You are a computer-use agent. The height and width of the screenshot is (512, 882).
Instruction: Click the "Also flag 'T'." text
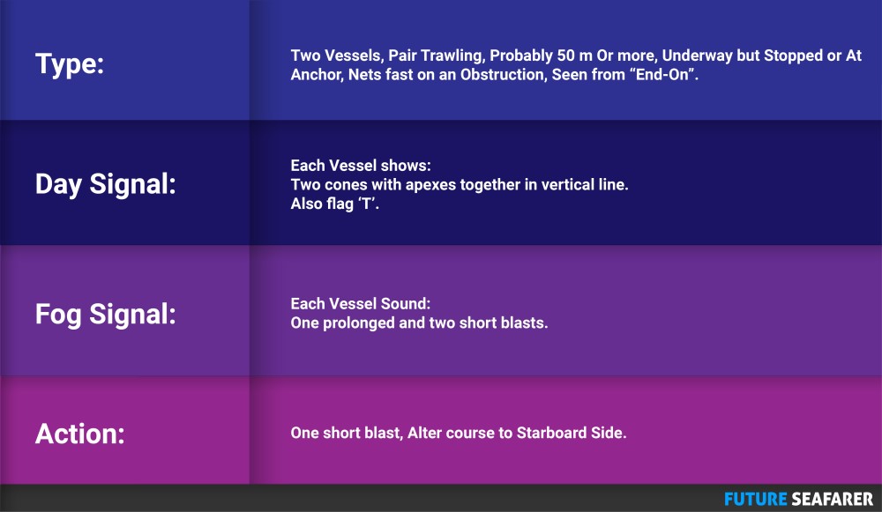334,204
